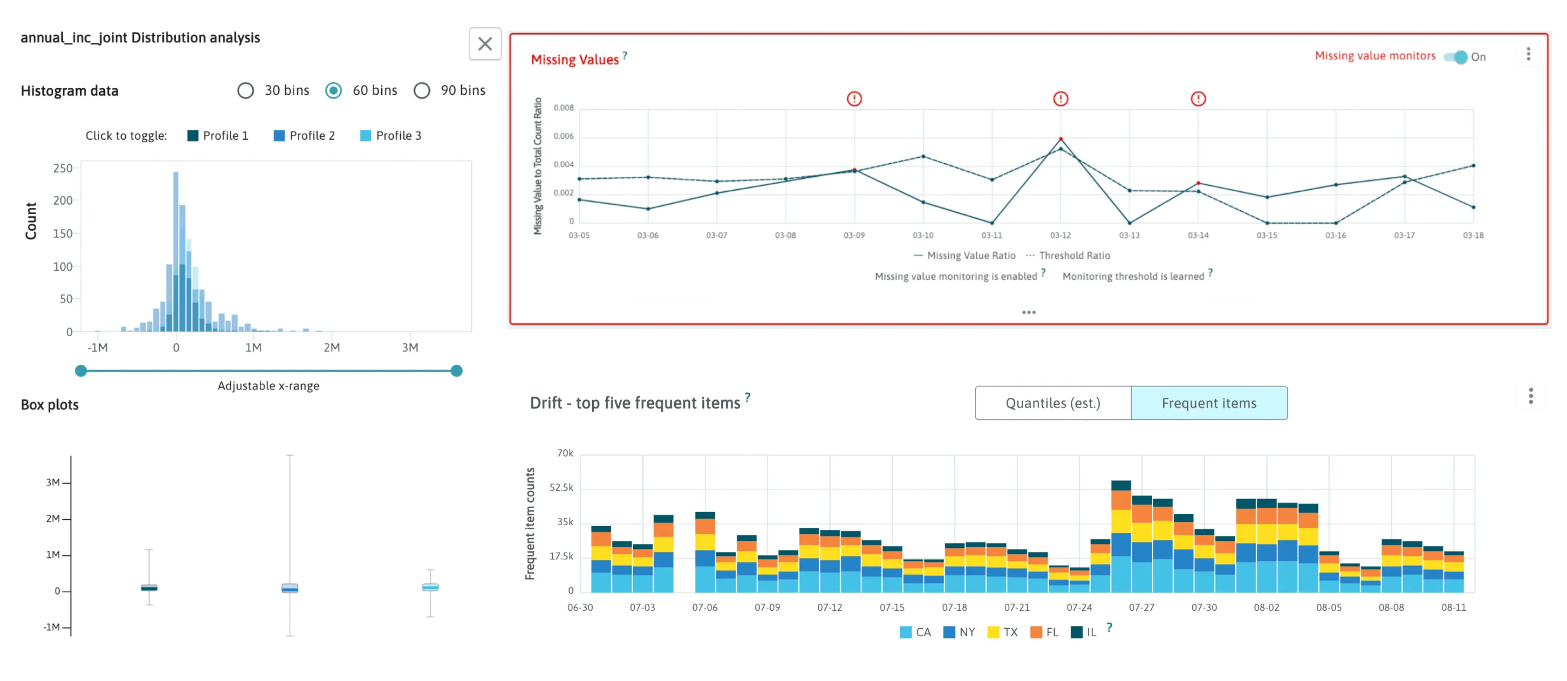
Task: Switch to Quantiles (est.) tab
Action: pos(1052,403)
